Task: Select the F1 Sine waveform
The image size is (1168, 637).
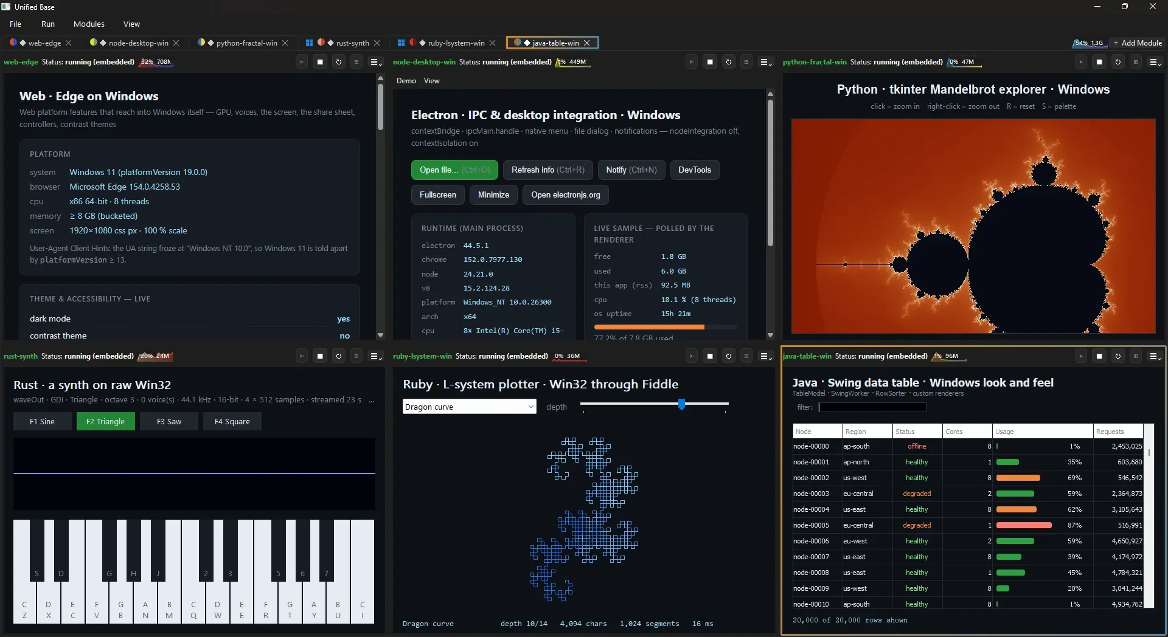Action: tap(42, 421)
